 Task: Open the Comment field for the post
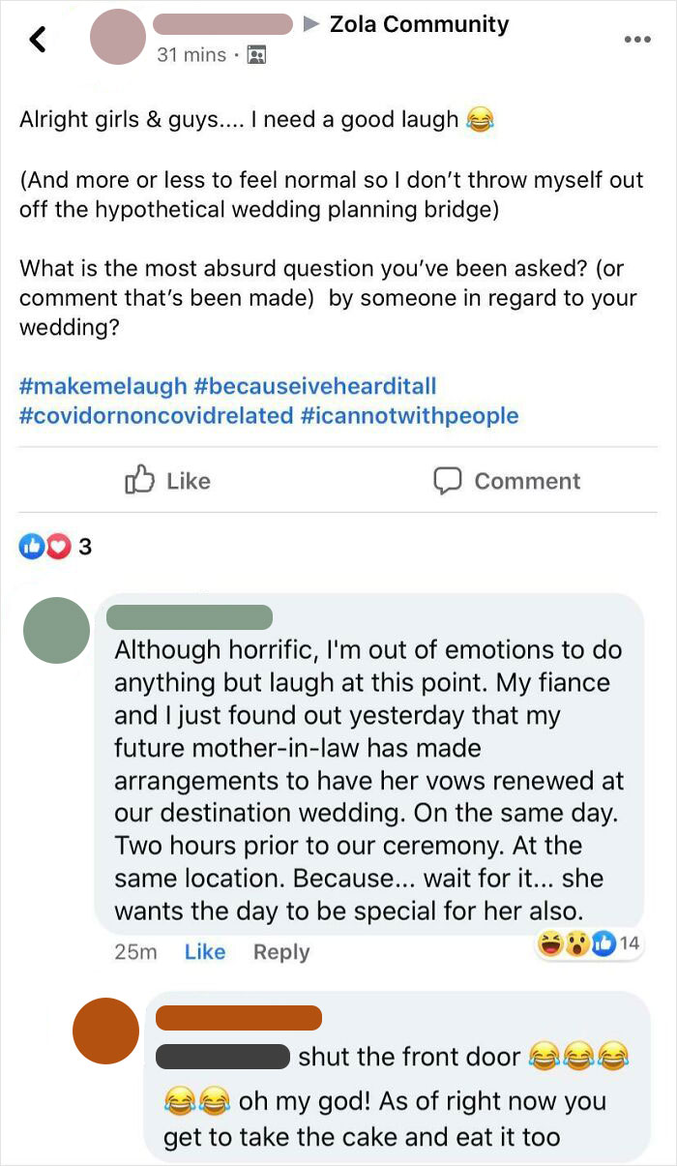507,480
